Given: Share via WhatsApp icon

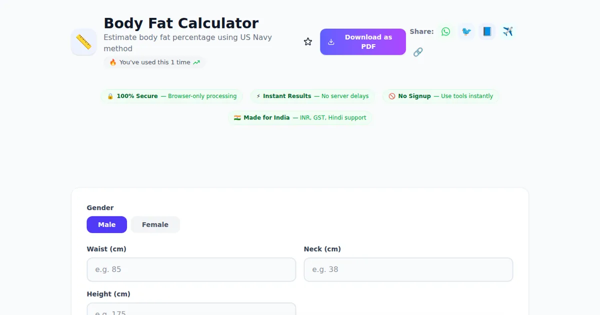Looking at the screenshot, I should click(445, 31).
